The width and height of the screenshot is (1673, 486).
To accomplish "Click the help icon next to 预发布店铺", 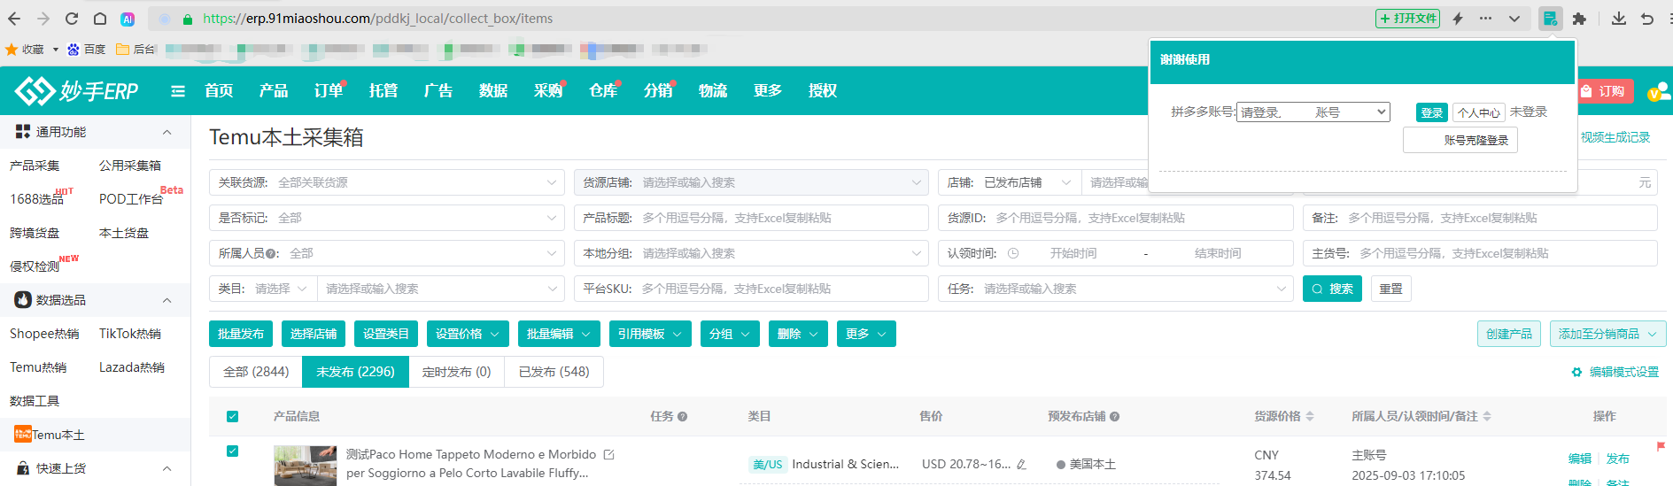I will 1114,416.
